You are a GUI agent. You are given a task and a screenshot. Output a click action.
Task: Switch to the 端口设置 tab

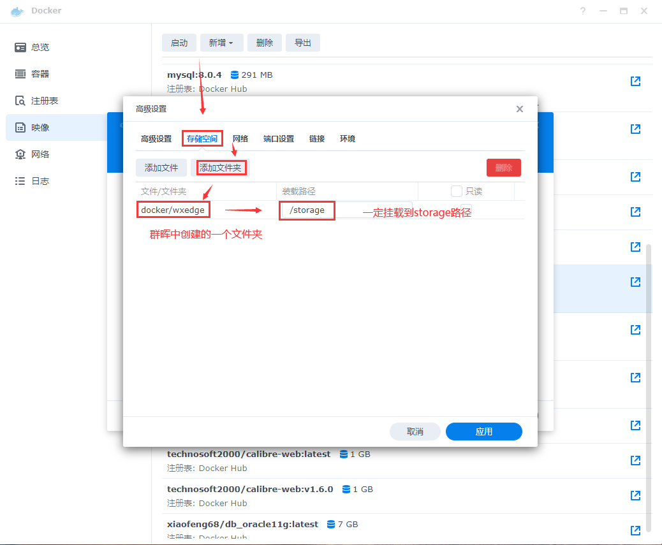(x=279, y=138)
